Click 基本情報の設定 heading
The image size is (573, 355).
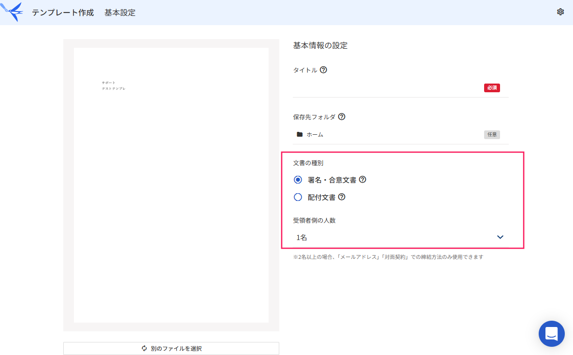[x=320, y=46]
